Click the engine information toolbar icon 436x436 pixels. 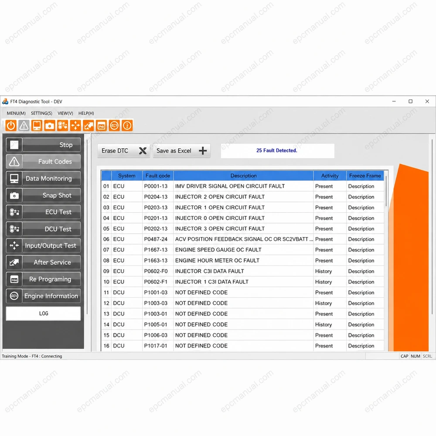(114, 126)
